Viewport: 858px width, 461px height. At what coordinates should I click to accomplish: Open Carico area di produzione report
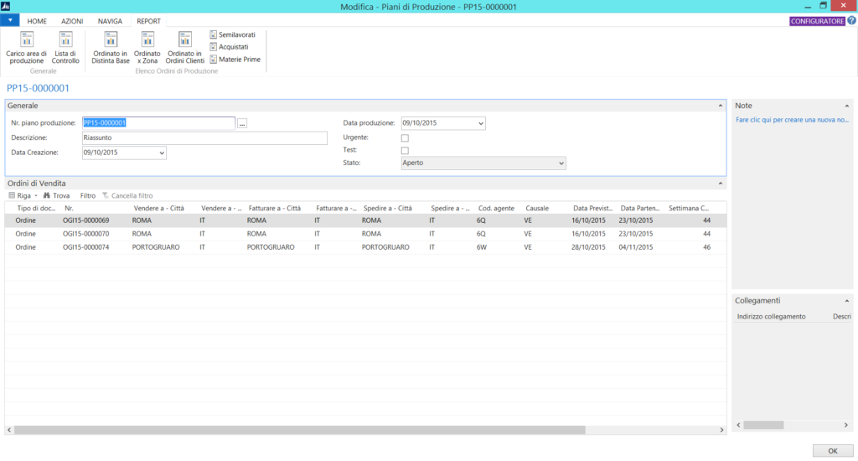click(26, 48)
